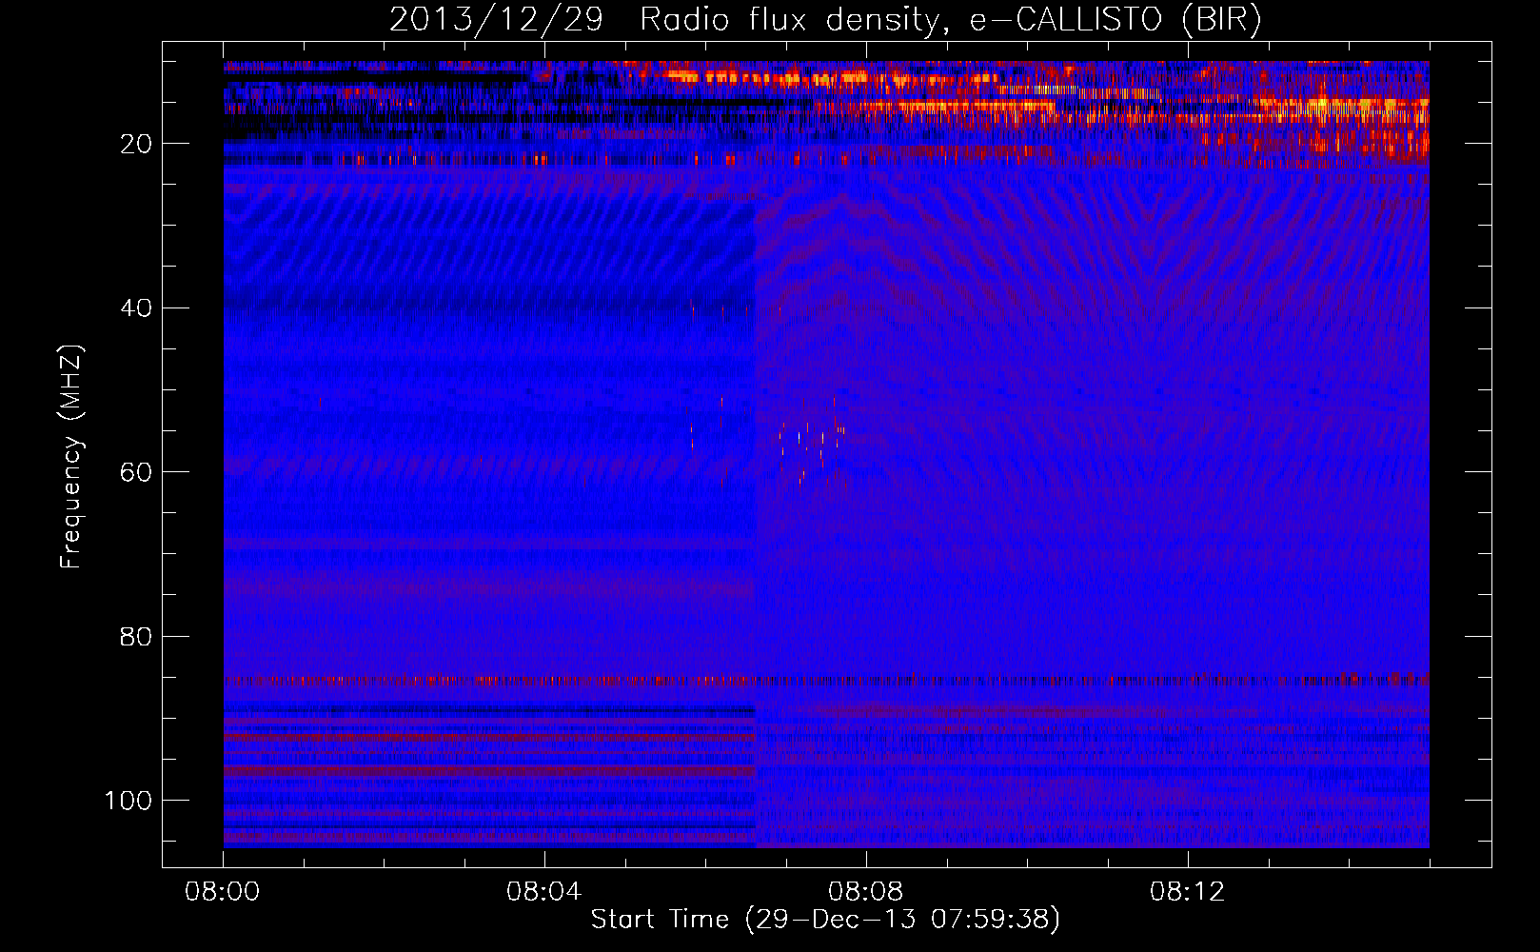Click the '08:04' time tick label
Image resolution: width=1540 pixels, height=952 pixels.
pyautogui.click(x=544, y=892)
